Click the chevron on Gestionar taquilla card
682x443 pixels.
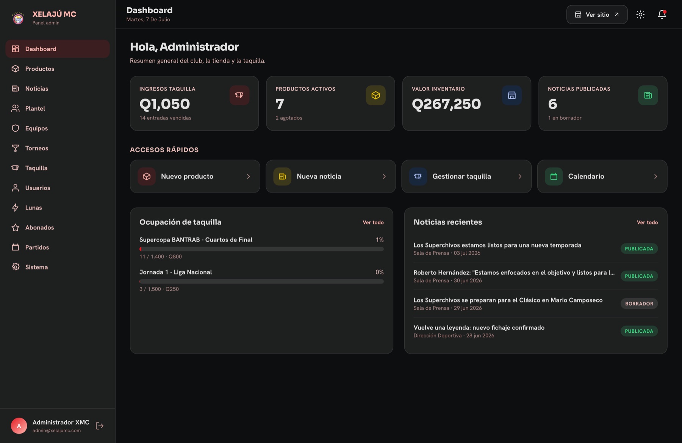coord(520,176)
